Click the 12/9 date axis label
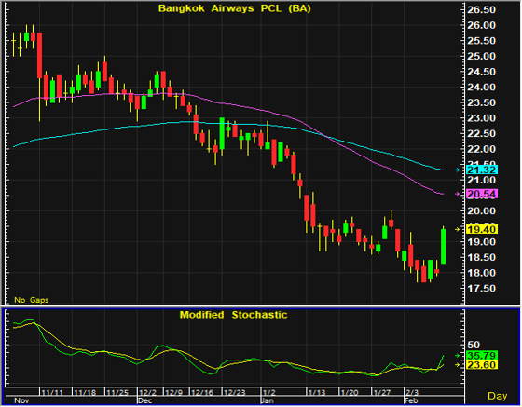The width and height of the screenshot is (522, 407). 173,393
